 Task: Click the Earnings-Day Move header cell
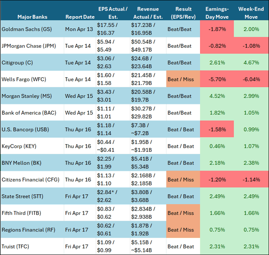pos(217,13)
